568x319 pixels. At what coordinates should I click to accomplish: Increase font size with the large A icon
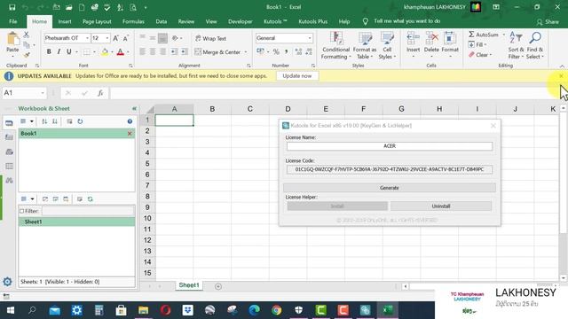pos(115,38)
